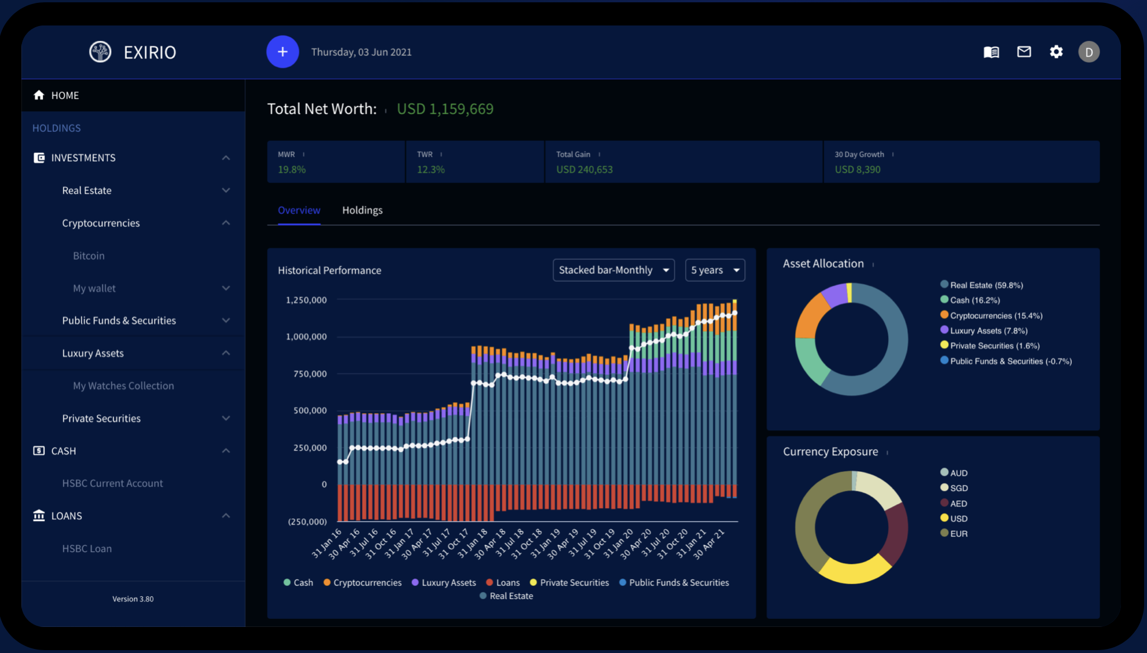Image resolution: width=1147 pixels, height=653 pixels.
Task: Click the Total Net Worth info icon
Action: coord(386,111)
